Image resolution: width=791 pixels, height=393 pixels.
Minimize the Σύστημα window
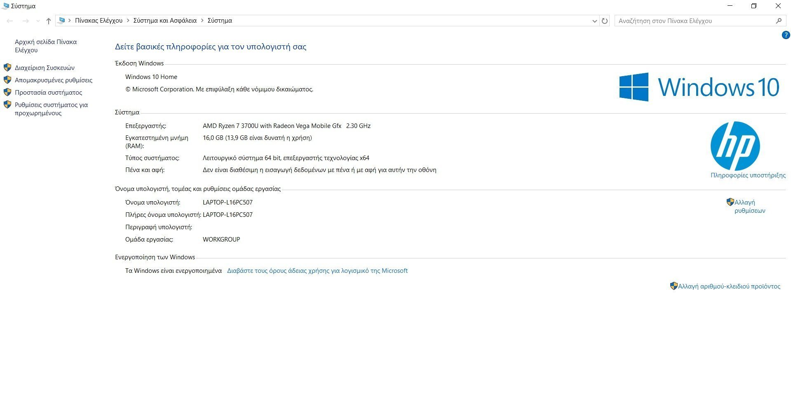[730, 6]
